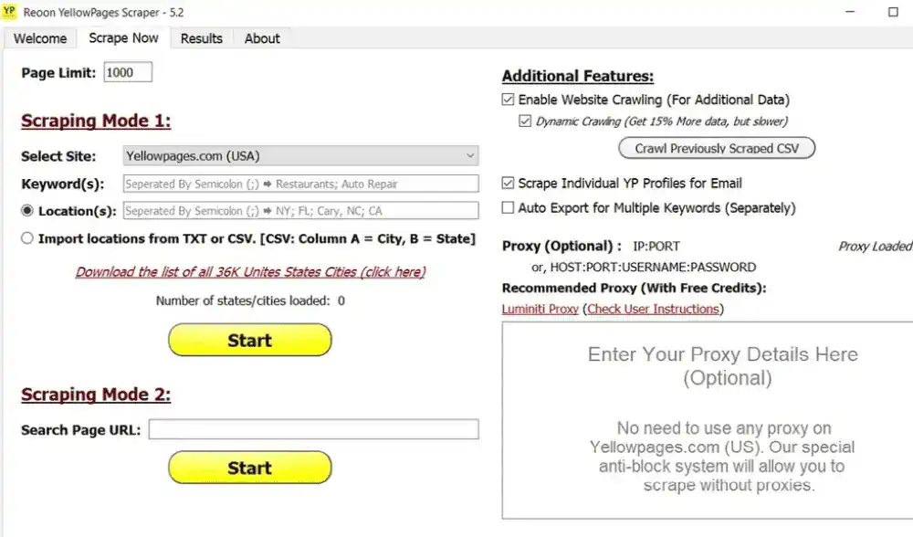Click the 'Page Limit:' label
This screenshot has height=537, width=913.
pos(58,73)
